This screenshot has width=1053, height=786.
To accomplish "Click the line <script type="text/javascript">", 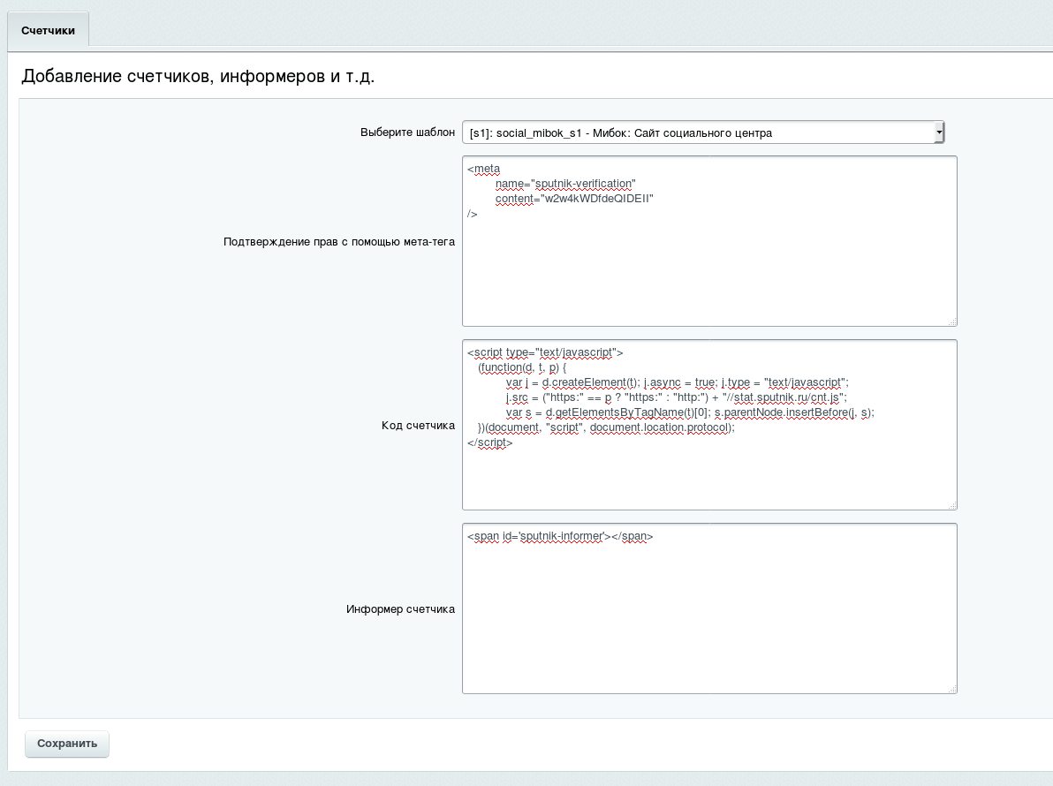I will [545, 352].
